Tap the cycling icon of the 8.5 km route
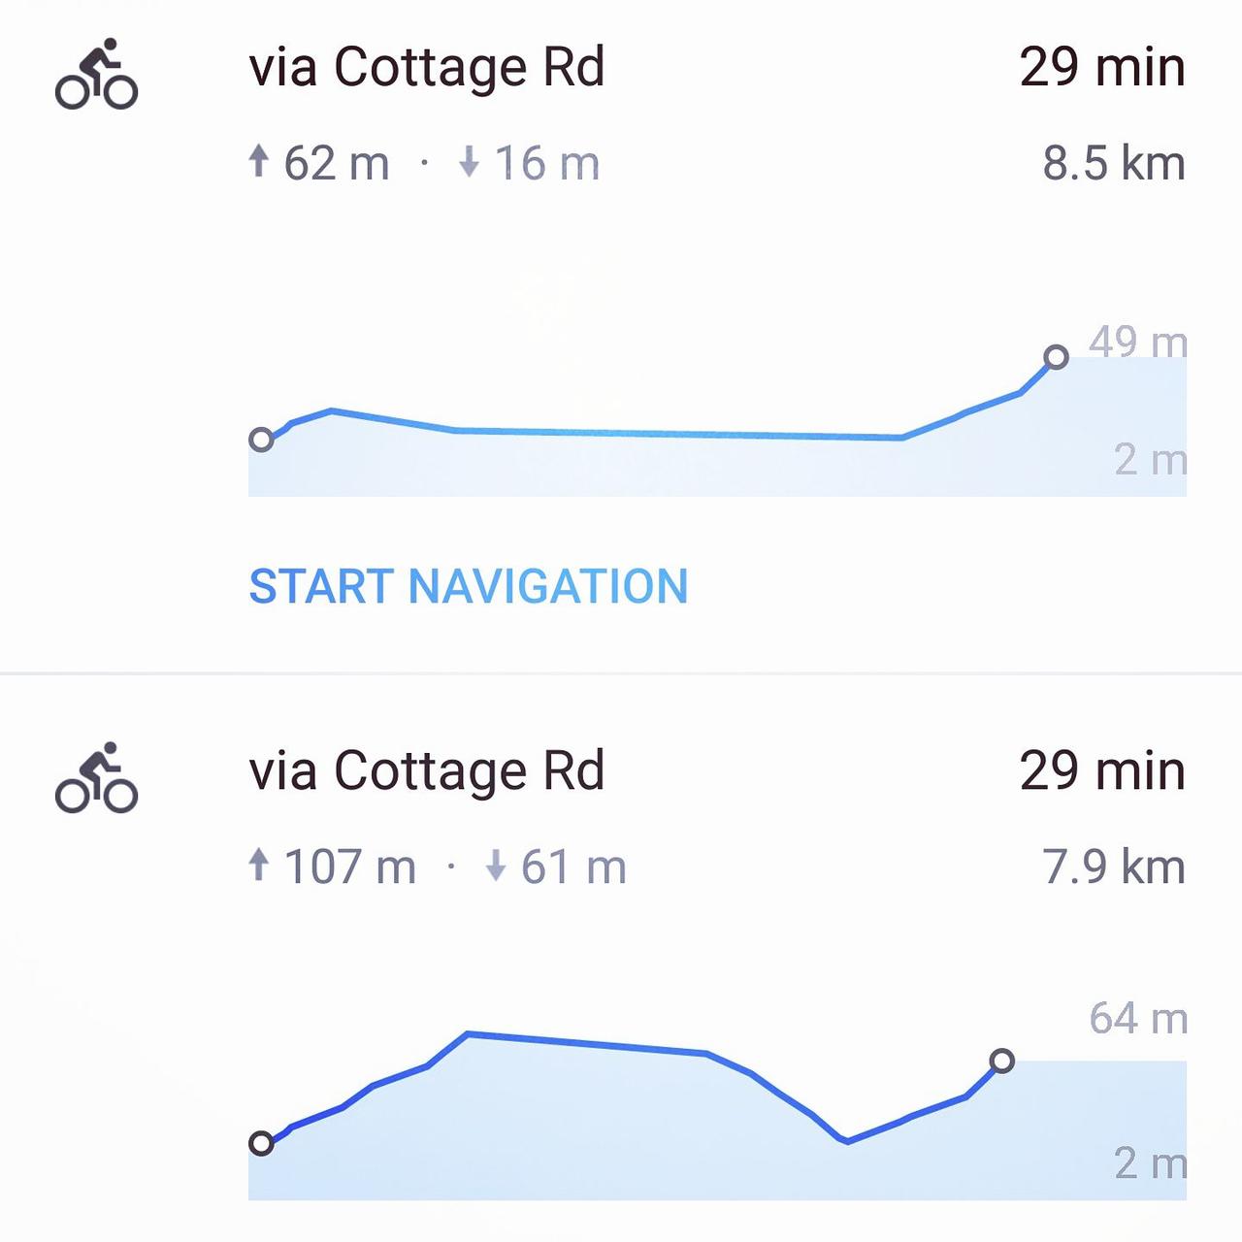The width and height of the screenshot is (1242, 1242). pyautogui.click(x=96, y=74)
